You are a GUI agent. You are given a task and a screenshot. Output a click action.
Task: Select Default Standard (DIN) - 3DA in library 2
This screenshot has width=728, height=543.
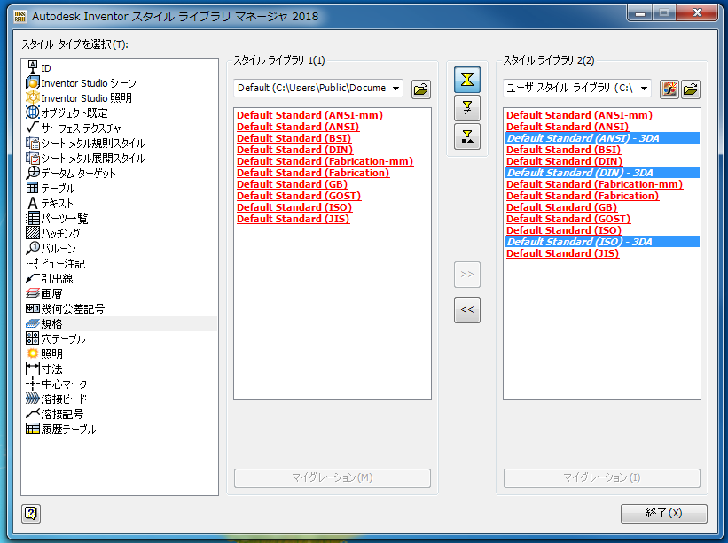click(x=602, y=173)
